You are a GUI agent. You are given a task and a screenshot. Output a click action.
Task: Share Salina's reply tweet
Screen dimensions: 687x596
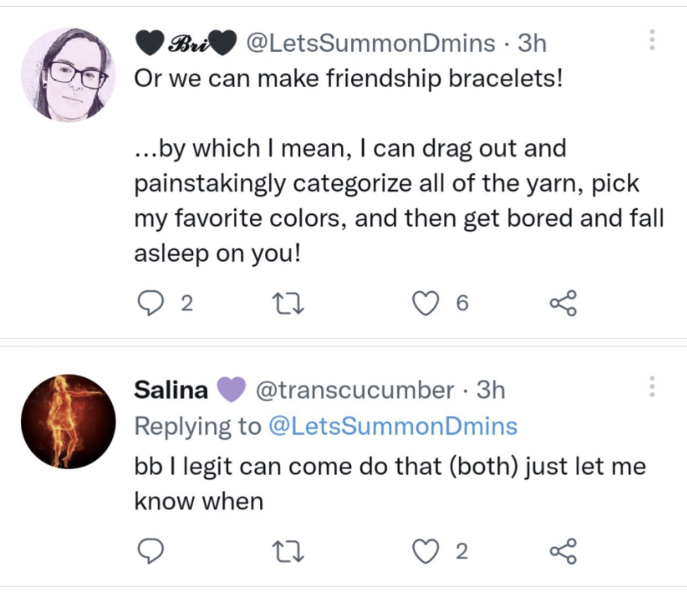pyautogui.click(x=564, y=551)
